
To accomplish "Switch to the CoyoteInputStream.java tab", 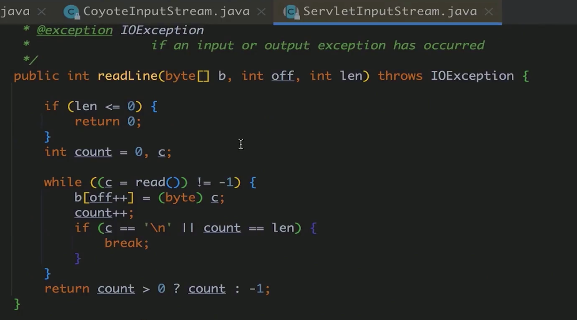I will pyautogui.click(x=167, y=11).
